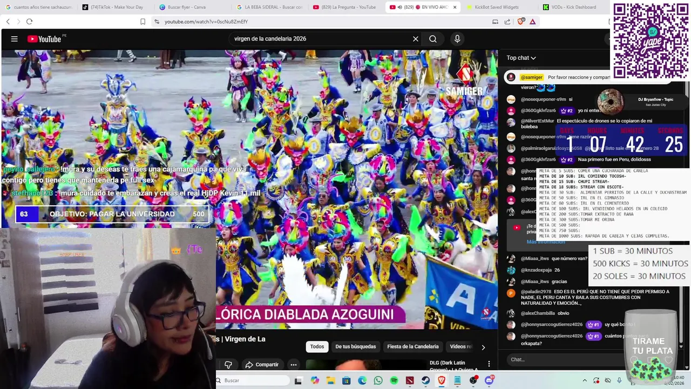Show hidden system tray icons
The height and width of the screenshot is (389, 691).
585,380
